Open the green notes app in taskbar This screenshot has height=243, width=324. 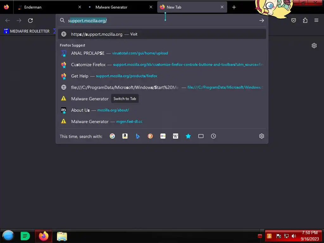pos(25,236)
